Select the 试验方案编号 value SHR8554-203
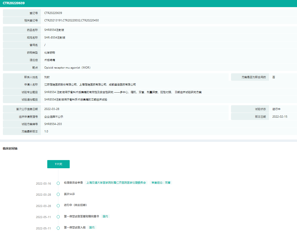The width and height of the screenshot is (297, 231). click(53, 124)
